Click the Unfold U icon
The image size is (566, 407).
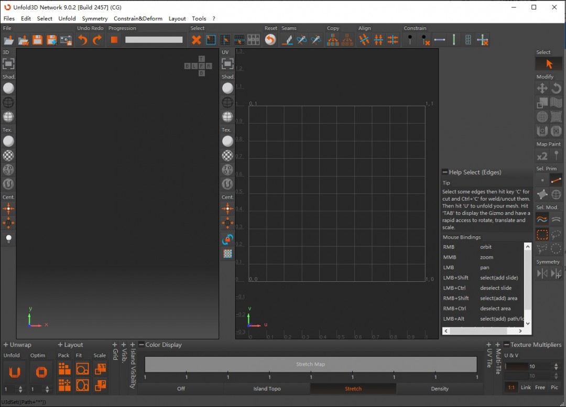[15, 372]
